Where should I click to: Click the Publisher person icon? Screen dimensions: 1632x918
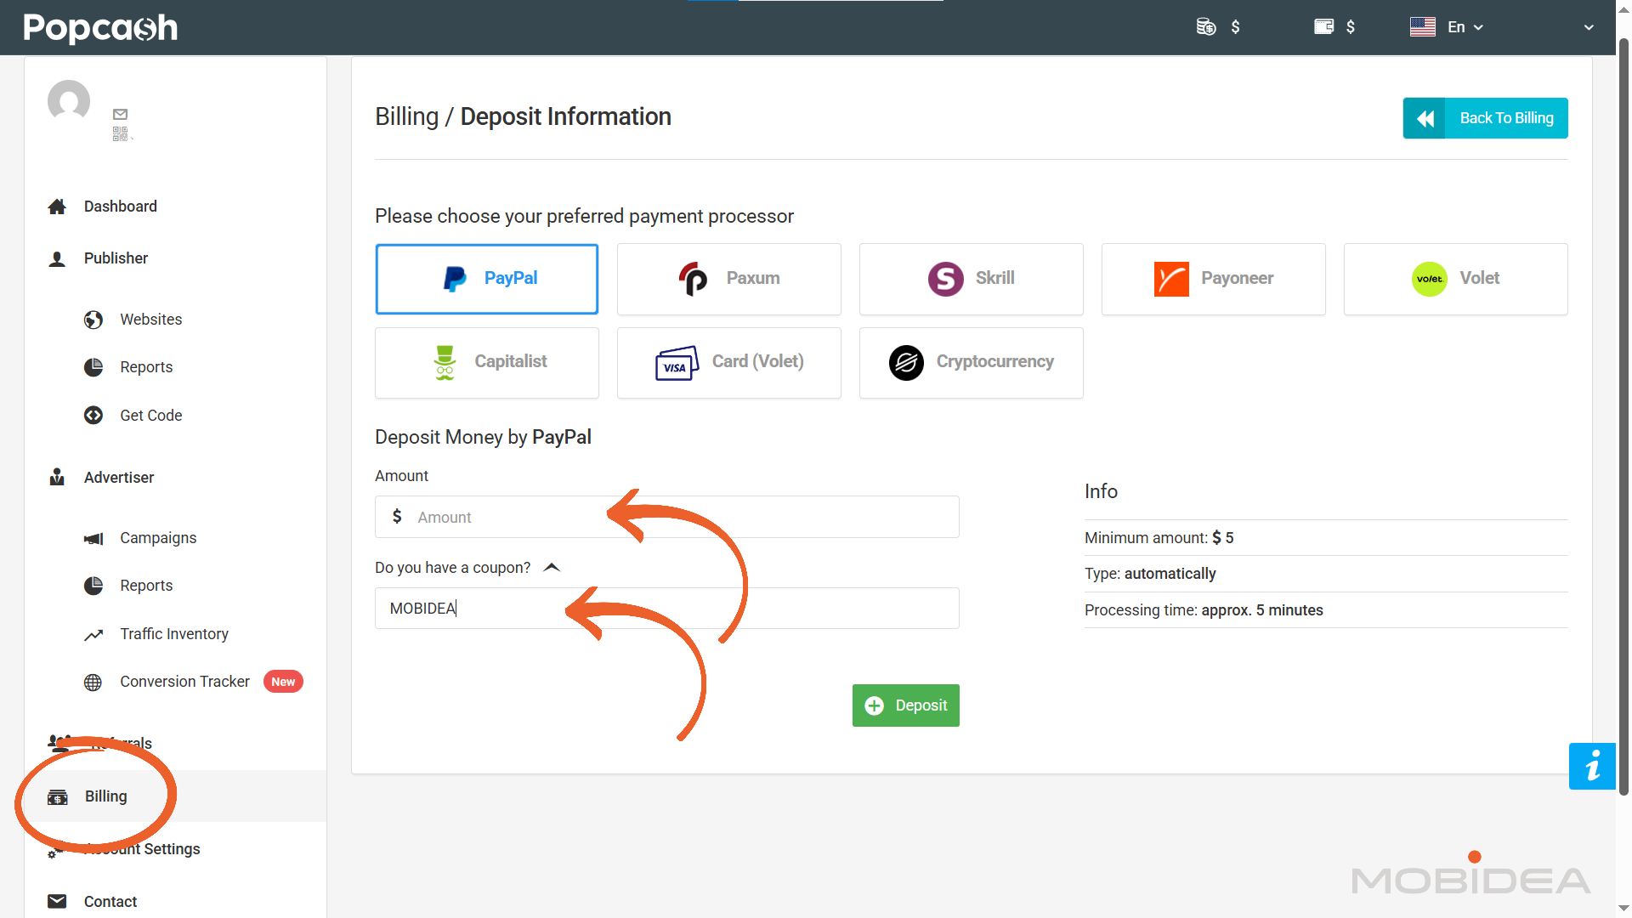pos(57,258)
